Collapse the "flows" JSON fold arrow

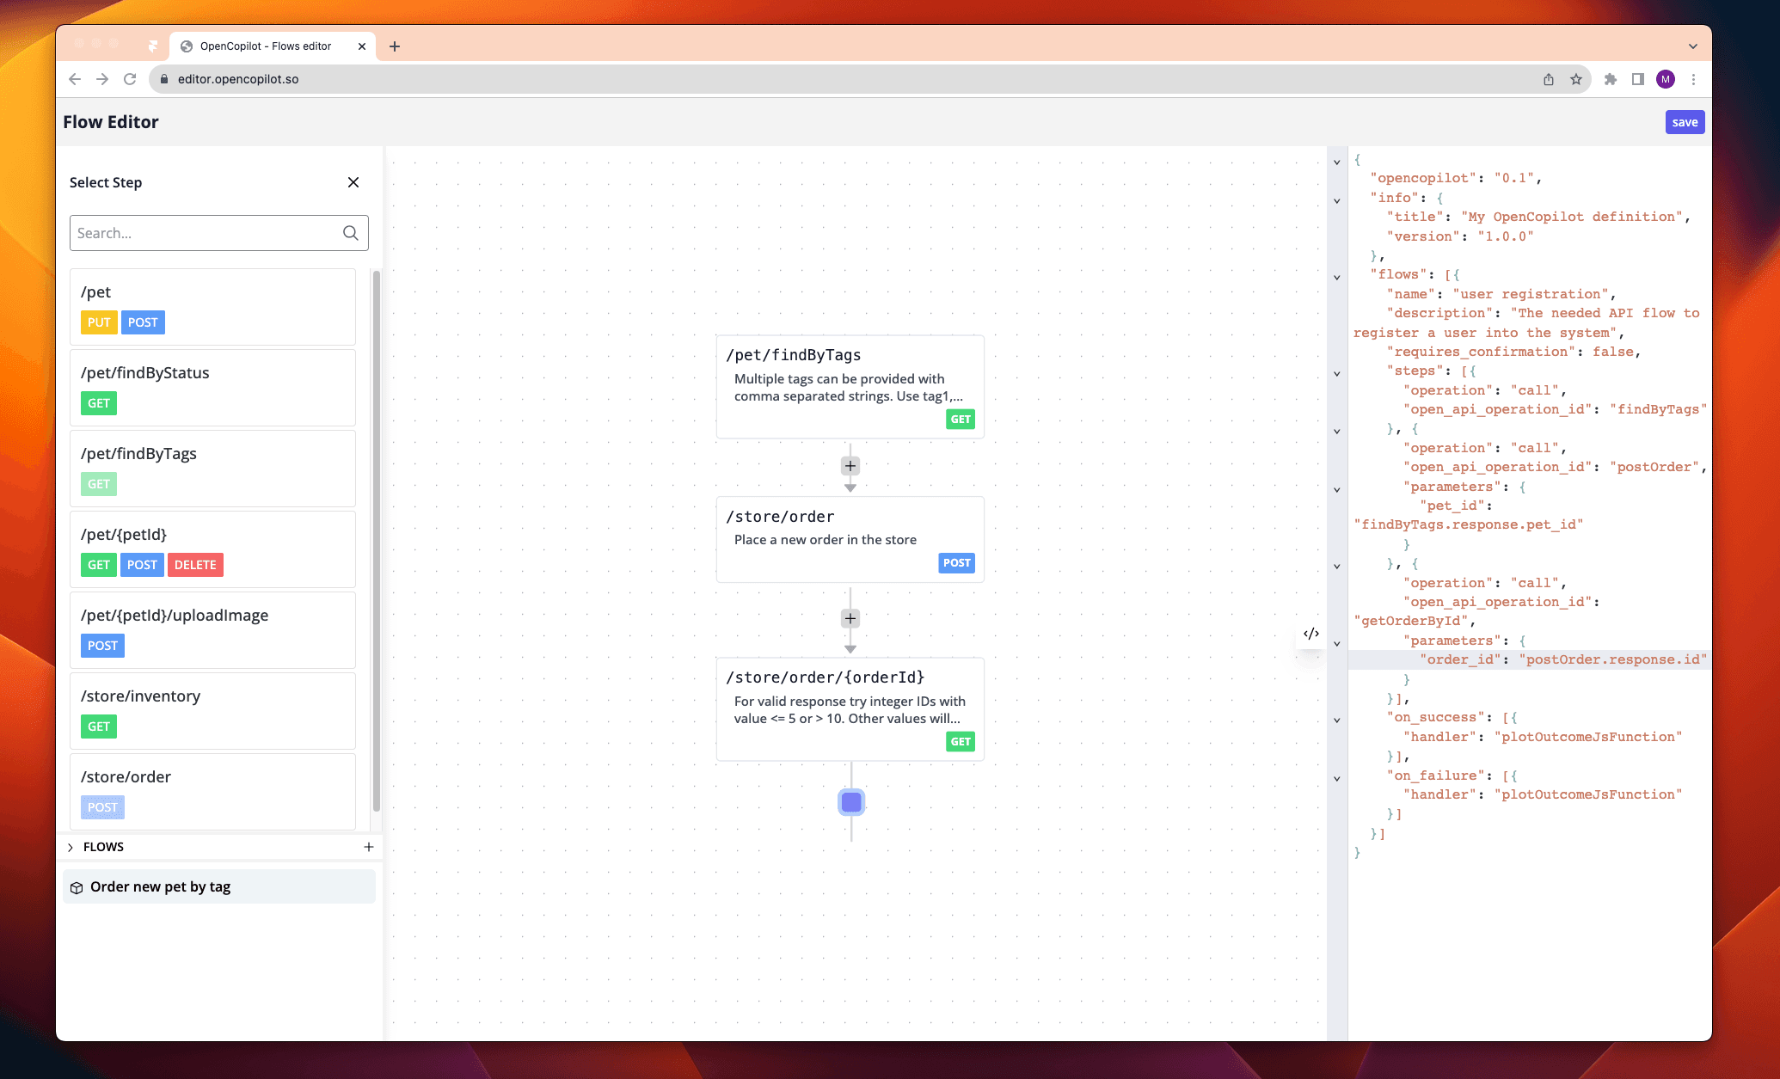click(1336, 277)
